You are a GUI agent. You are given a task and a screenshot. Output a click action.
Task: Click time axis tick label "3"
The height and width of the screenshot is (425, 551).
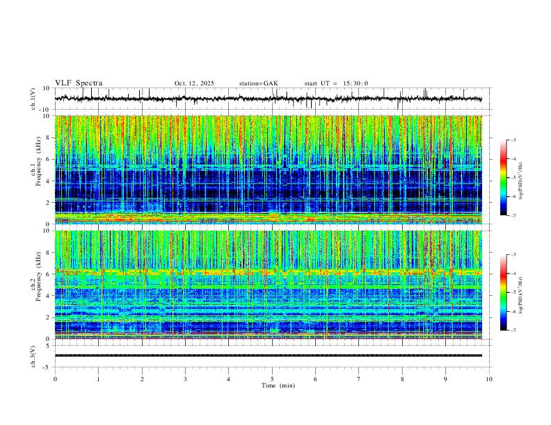click(185, 379)
